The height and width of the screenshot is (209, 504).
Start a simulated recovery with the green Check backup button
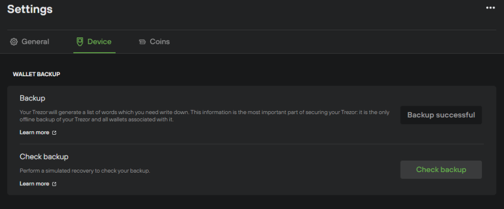[441, 170]
